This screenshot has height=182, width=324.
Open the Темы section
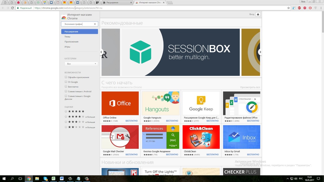click(x=67, y=37)
